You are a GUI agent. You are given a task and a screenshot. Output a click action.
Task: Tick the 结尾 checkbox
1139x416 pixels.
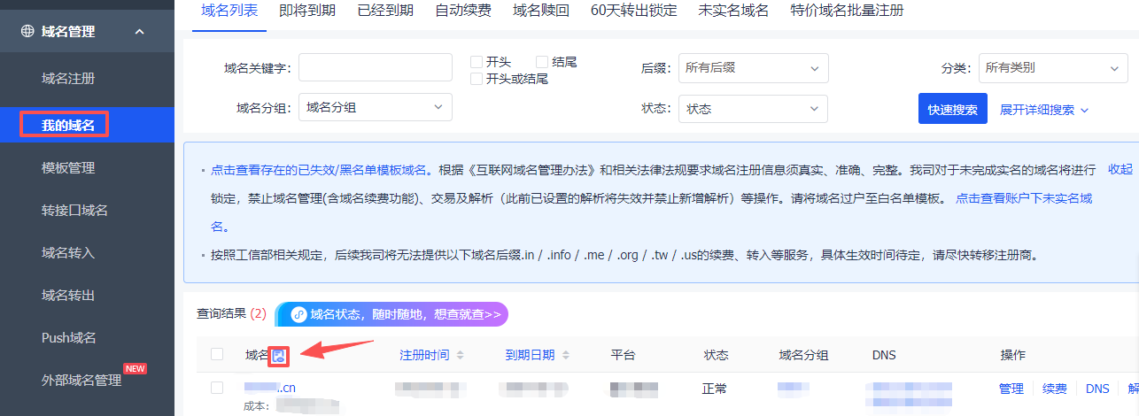(542, 62)
